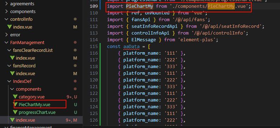280x128 pixels.
Task: Open PieChartMy.vue in the explorer
Action: pos(35,105)
